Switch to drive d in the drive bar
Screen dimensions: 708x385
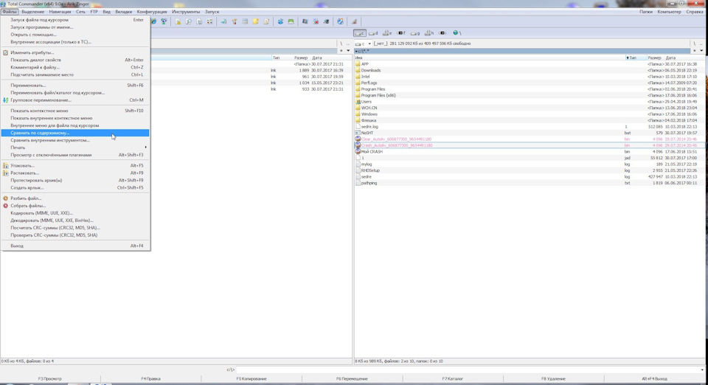373,33
